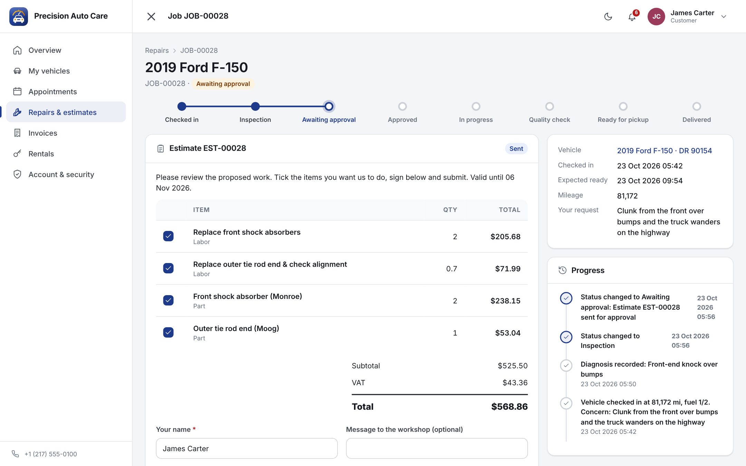This screenshot has height=466, width=746.
Task: Expand the James Carter account menu chevron
Action: tap(724, 17)
